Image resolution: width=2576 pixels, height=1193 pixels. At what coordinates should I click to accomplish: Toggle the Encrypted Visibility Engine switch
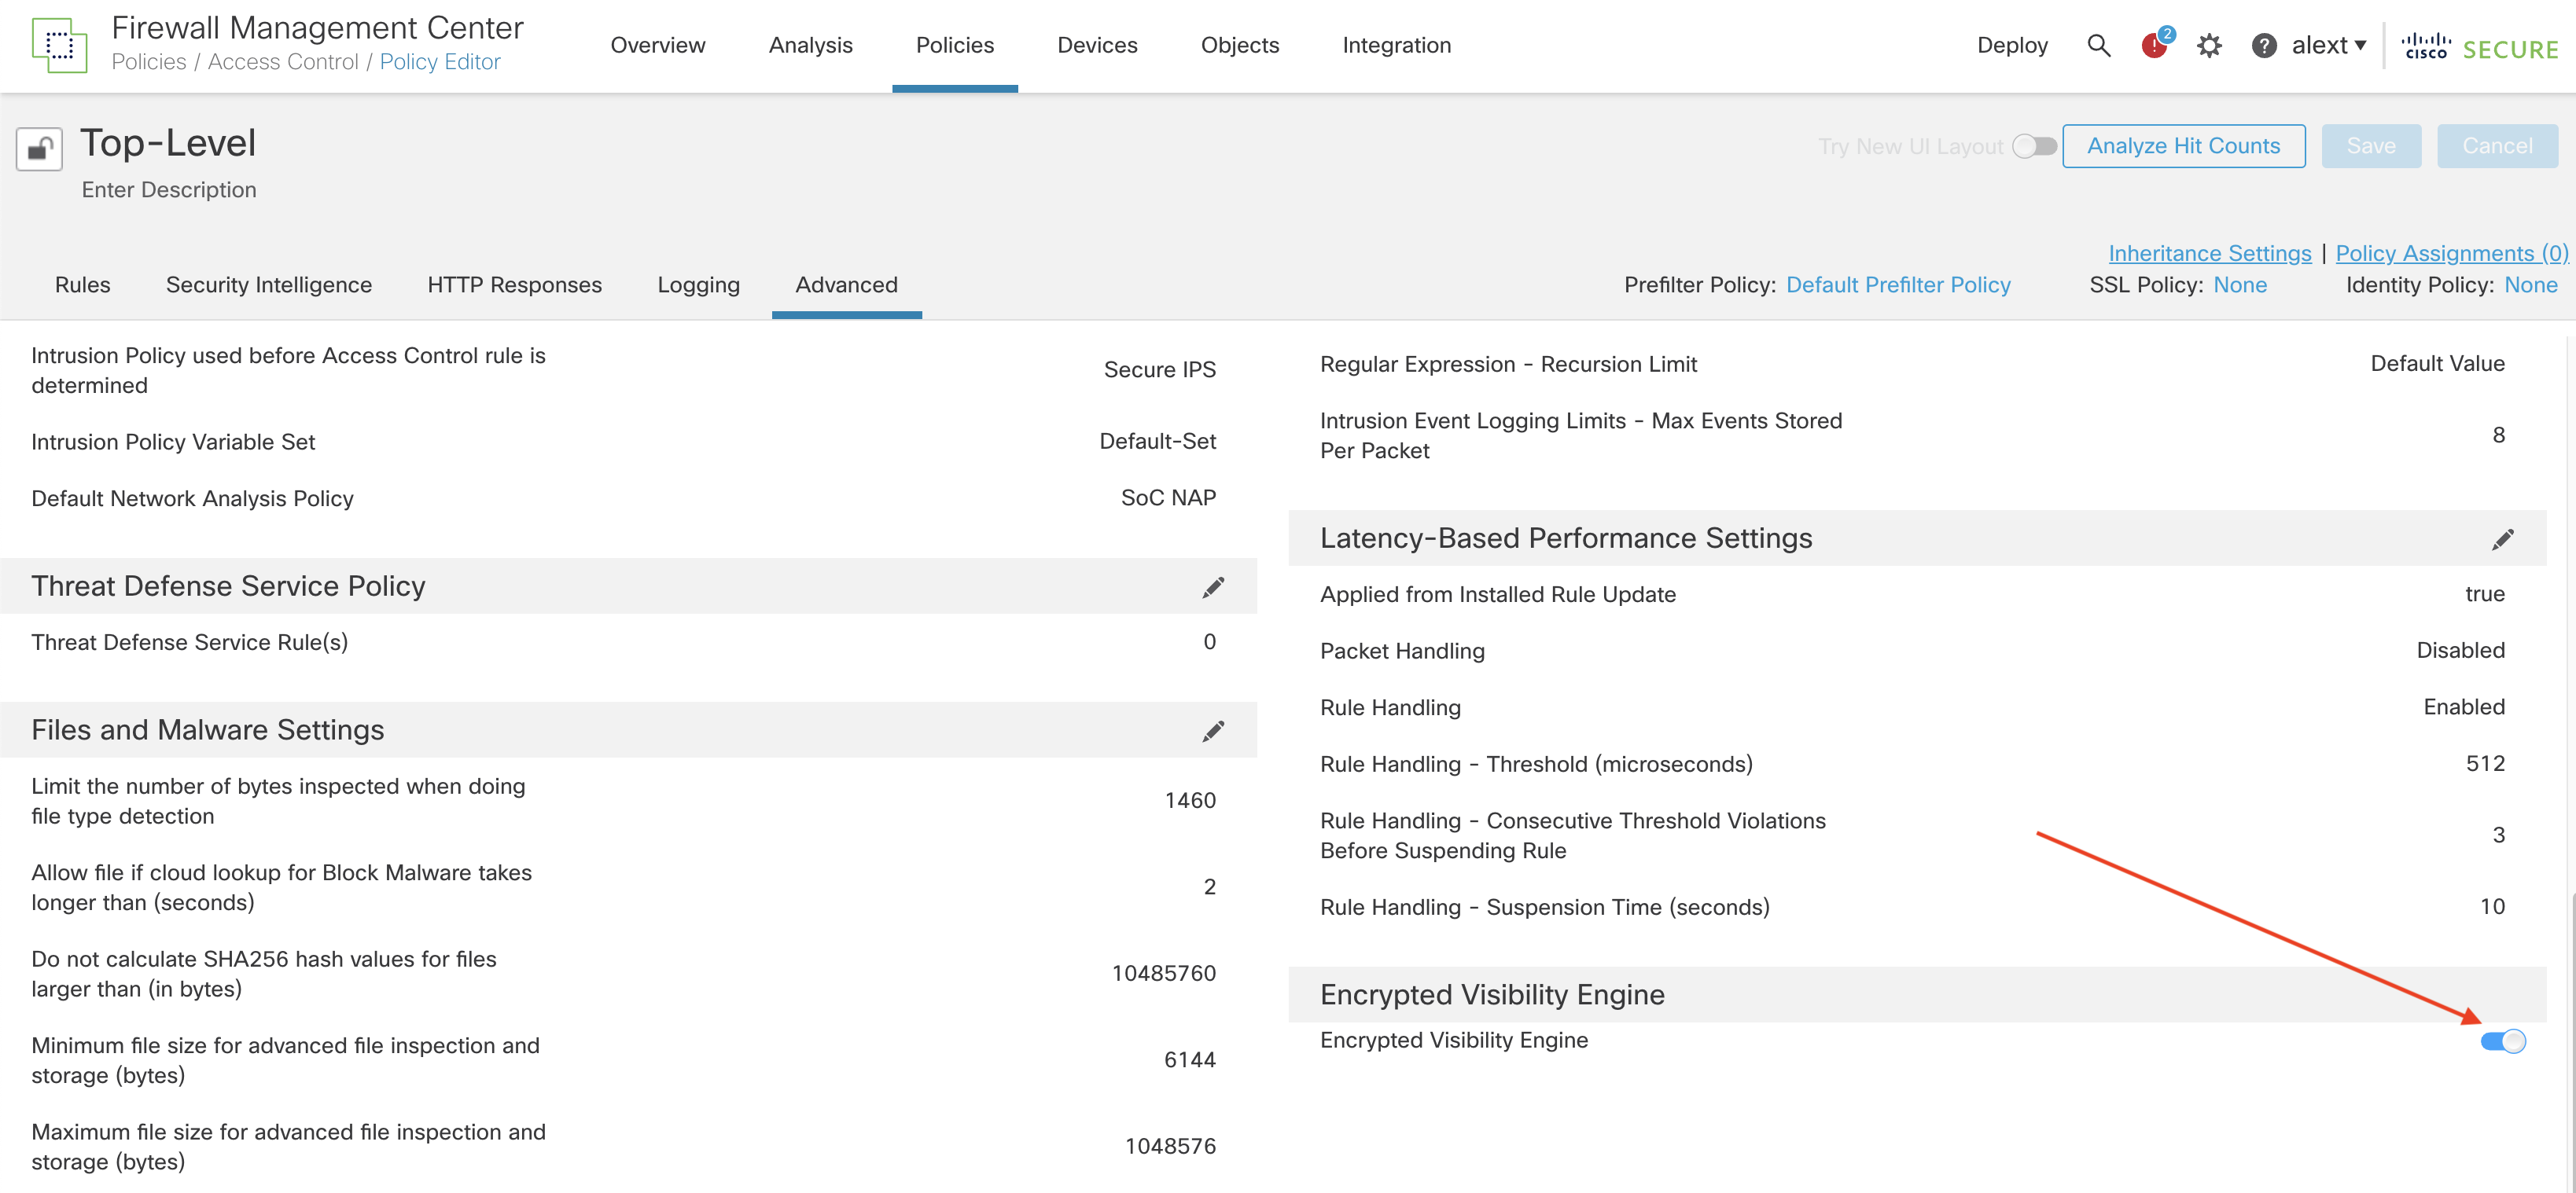2502,1041
